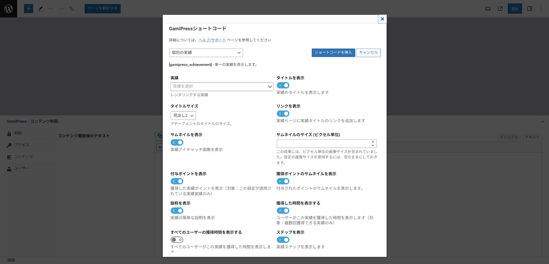This screenshot has width=549, height=264.
Task: Open the 見出し2 title size dropdown
Action: [183, 116]
